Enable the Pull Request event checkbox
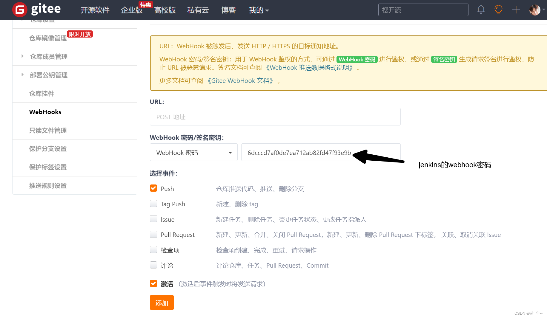Image resolution: width=547 pixels, height=318 pixels. point(153,234)
